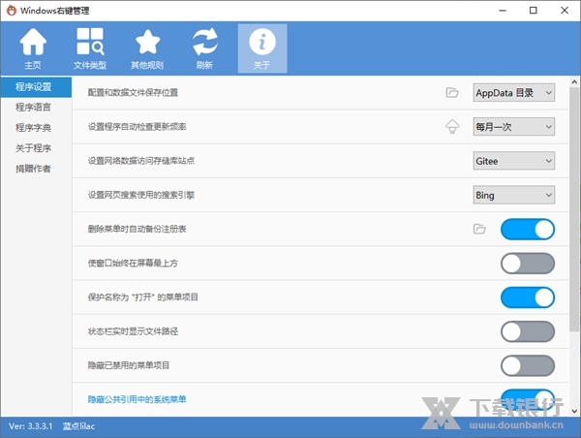This screenshot has height=438, width=581.
Task: Minimize the Windows右键管理 window
Action: pyautogui.click(x=503, y=11)
